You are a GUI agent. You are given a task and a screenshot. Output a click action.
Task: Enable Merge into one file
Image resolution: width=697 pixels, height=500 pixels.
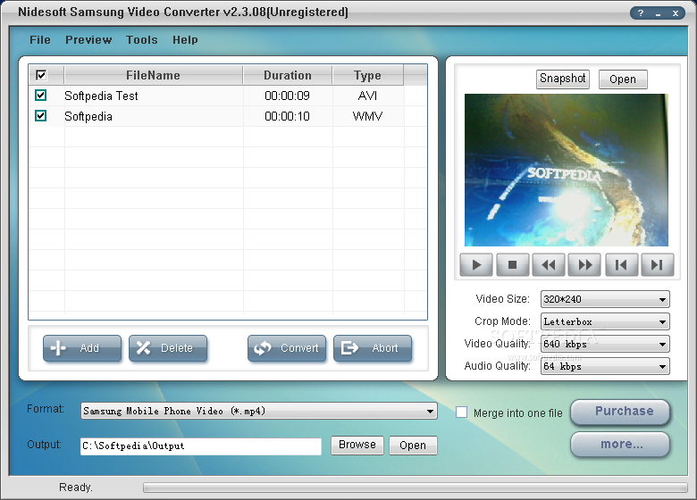pyautogui.click(x=461, y=412)
